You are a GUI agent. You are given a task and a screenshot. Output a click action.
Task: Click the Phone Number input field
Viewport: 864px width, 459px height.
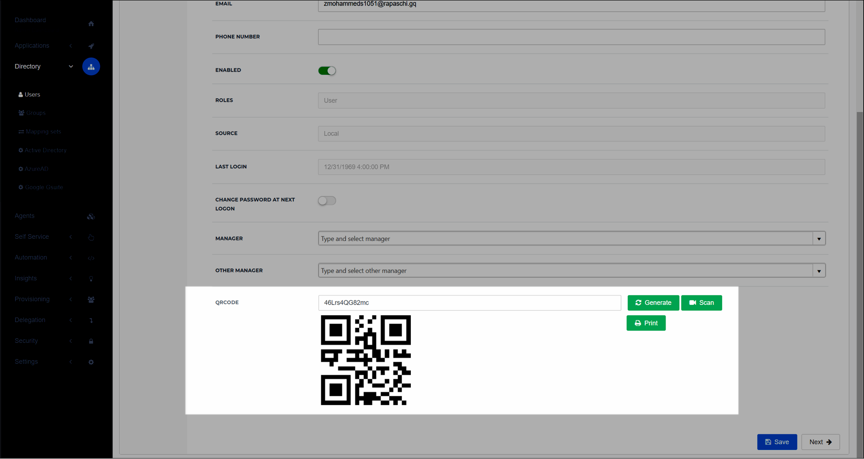click(x=571, y=37)
